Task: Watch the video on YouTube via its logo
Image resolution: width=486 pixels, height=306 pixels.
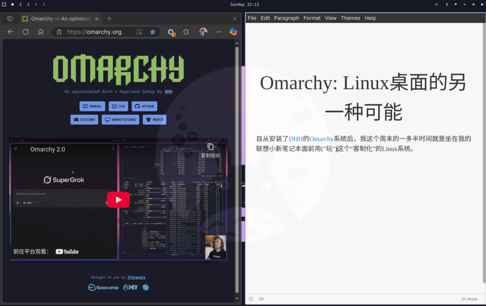Action: (67, 251)
